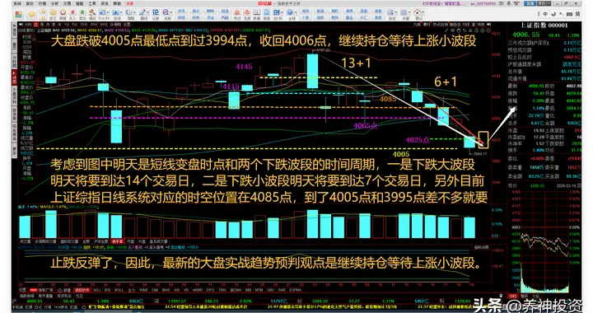This screenshot has height=313, width=593.
Task: Click the 美股 toolbar button
Action: click(378, 18)
